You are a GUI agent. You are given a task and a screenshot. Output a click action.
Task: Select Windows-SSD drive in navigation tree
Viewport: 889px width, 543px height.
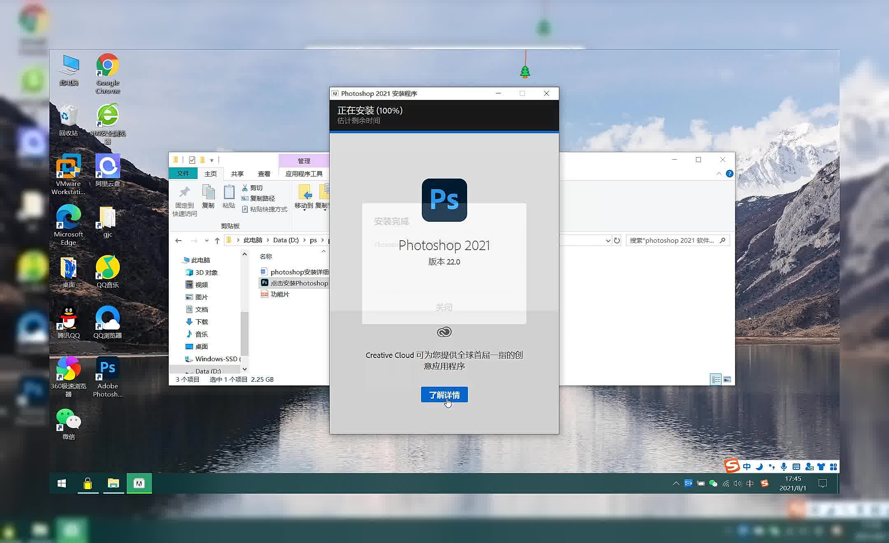click(x=212, y=359)
